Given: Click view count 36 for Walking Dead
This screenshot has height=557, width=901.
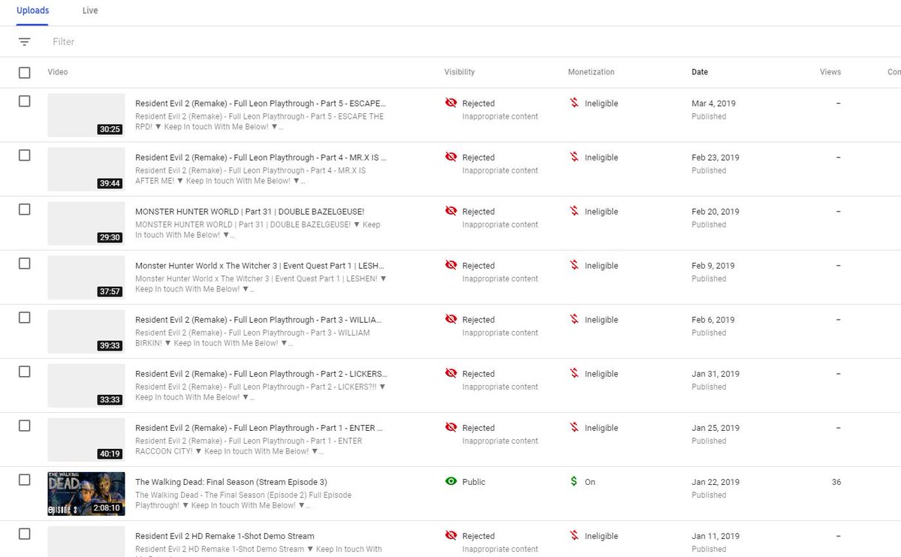Looking at the screenshot, I should [x=836, y=482].
